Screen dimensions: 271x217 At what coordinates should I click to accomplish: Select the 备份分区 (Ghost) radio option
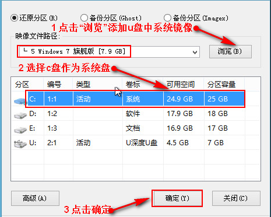pyautogui.click(x=84, y=18)
